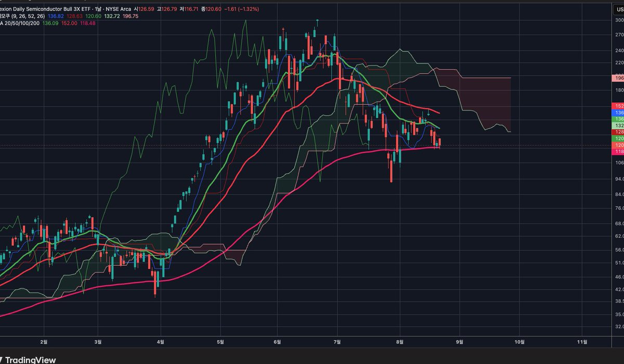The height and width of the screenshot is (364, 624).
Task: Click the blue 136 price scale label
Action: [619, 112]
